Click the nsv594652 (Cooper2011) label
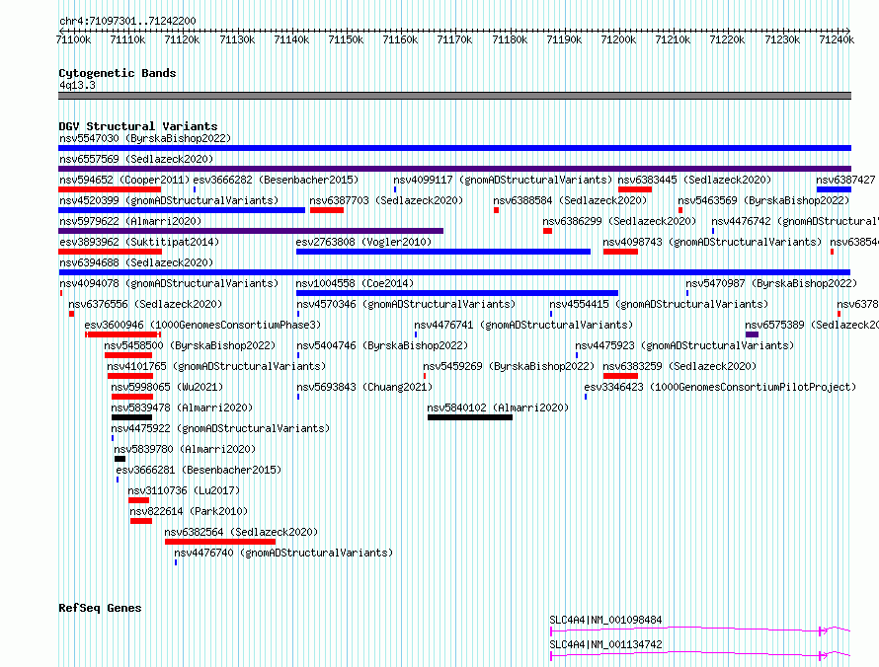The height and width of the screenshot is (667, 879). [124, 180]
